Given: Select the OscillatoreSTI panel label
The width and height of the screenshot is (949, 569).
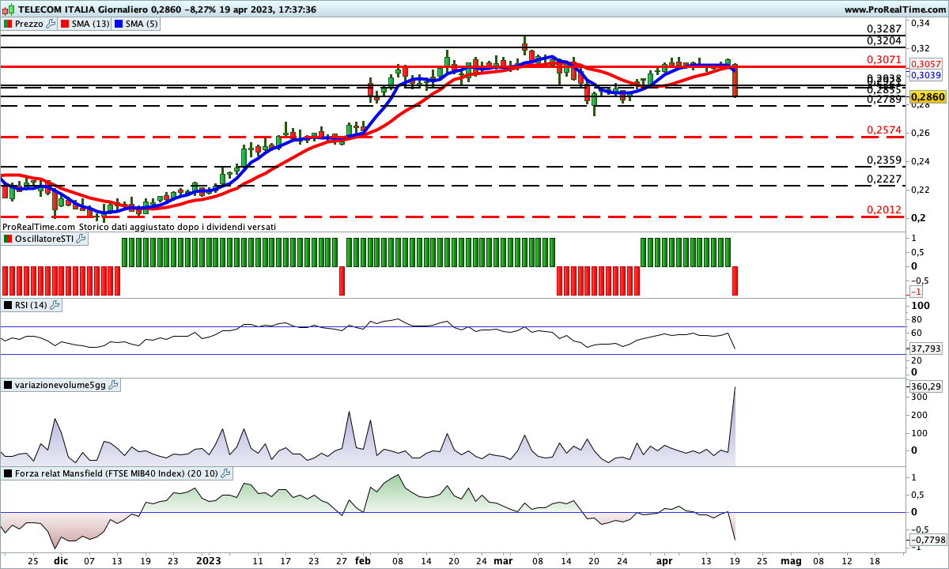Looking at the screenshot, I should tap(44, 238).
